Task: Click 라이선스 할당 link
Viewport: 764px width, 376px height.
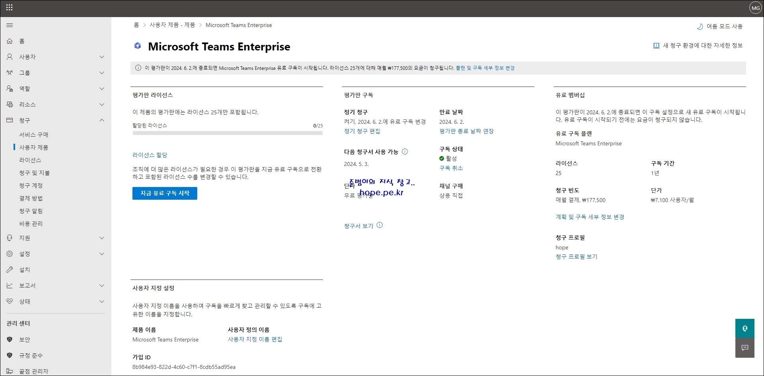Action: coord(150,155)
